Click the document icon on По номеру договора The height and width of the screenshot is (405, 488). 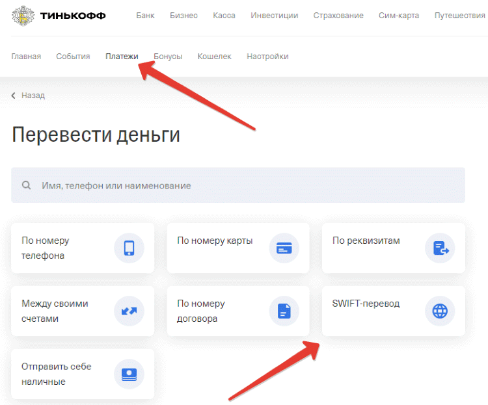tap(284, 311)
